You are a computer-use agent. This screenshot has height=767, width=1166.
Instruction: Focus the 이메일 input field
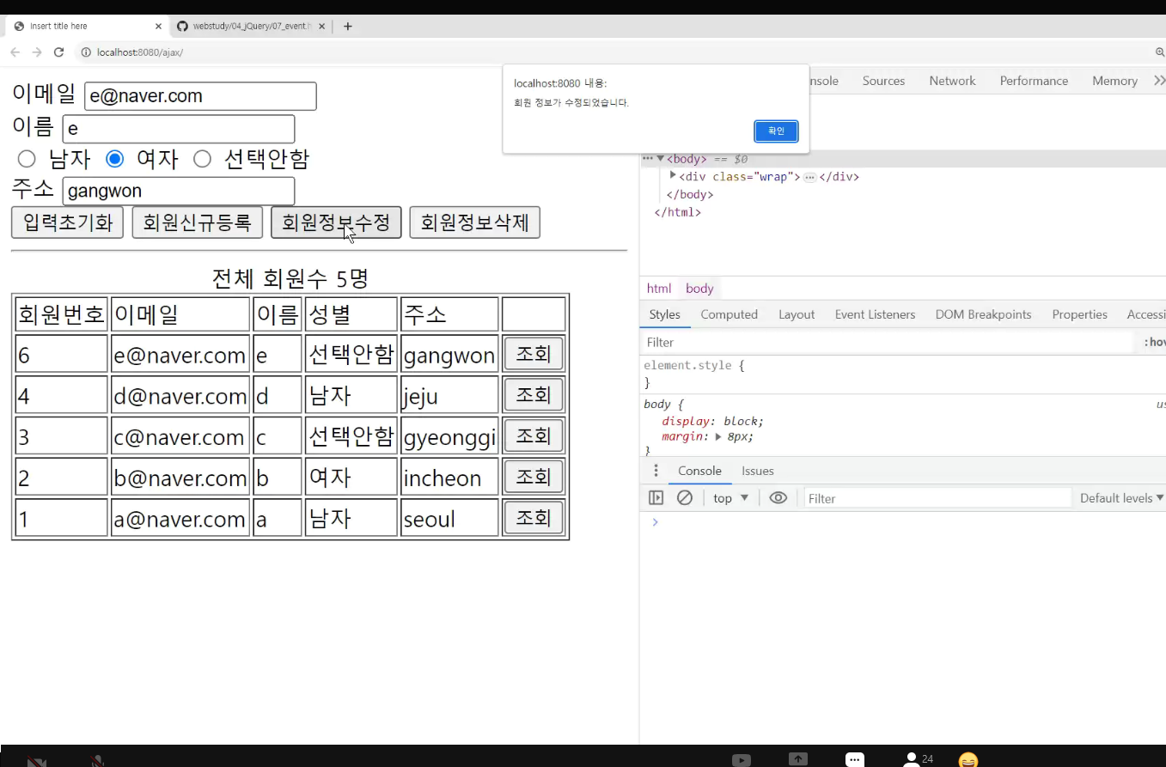tap(201, 96)
